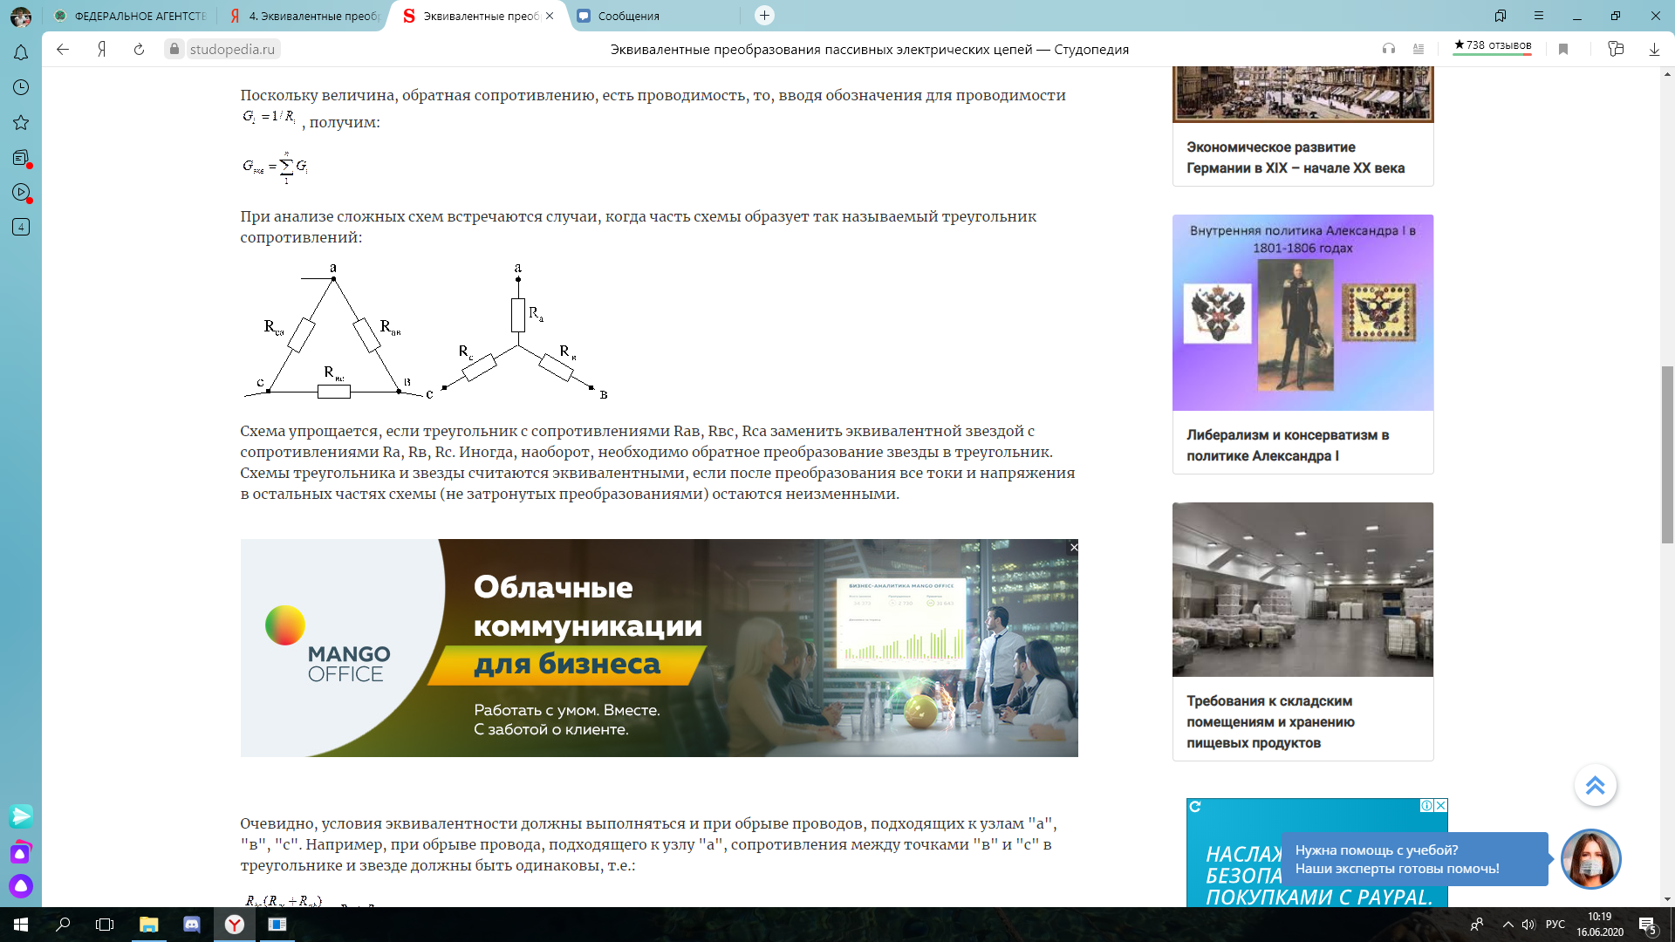
Task: Open link Требования к складским помещениям
Action: coord(1270,722)
